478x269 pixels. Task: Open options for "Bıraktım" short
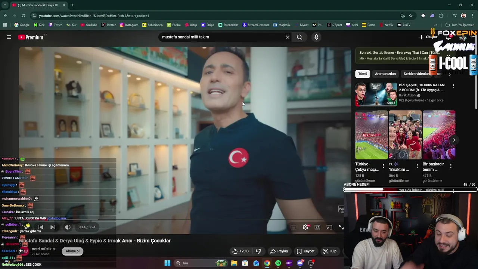(417, 166)
